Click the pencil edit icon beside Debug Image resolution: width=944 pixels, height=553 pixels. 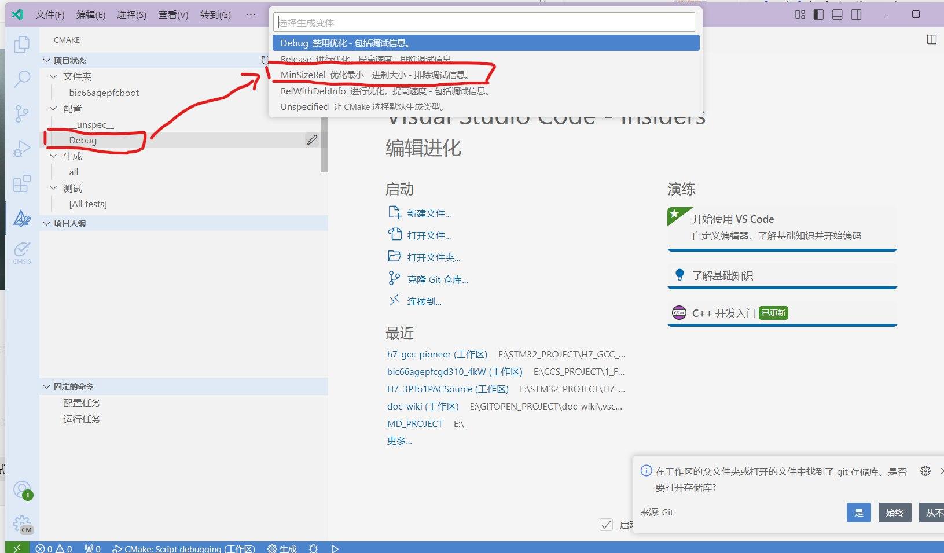click(312, 140)
